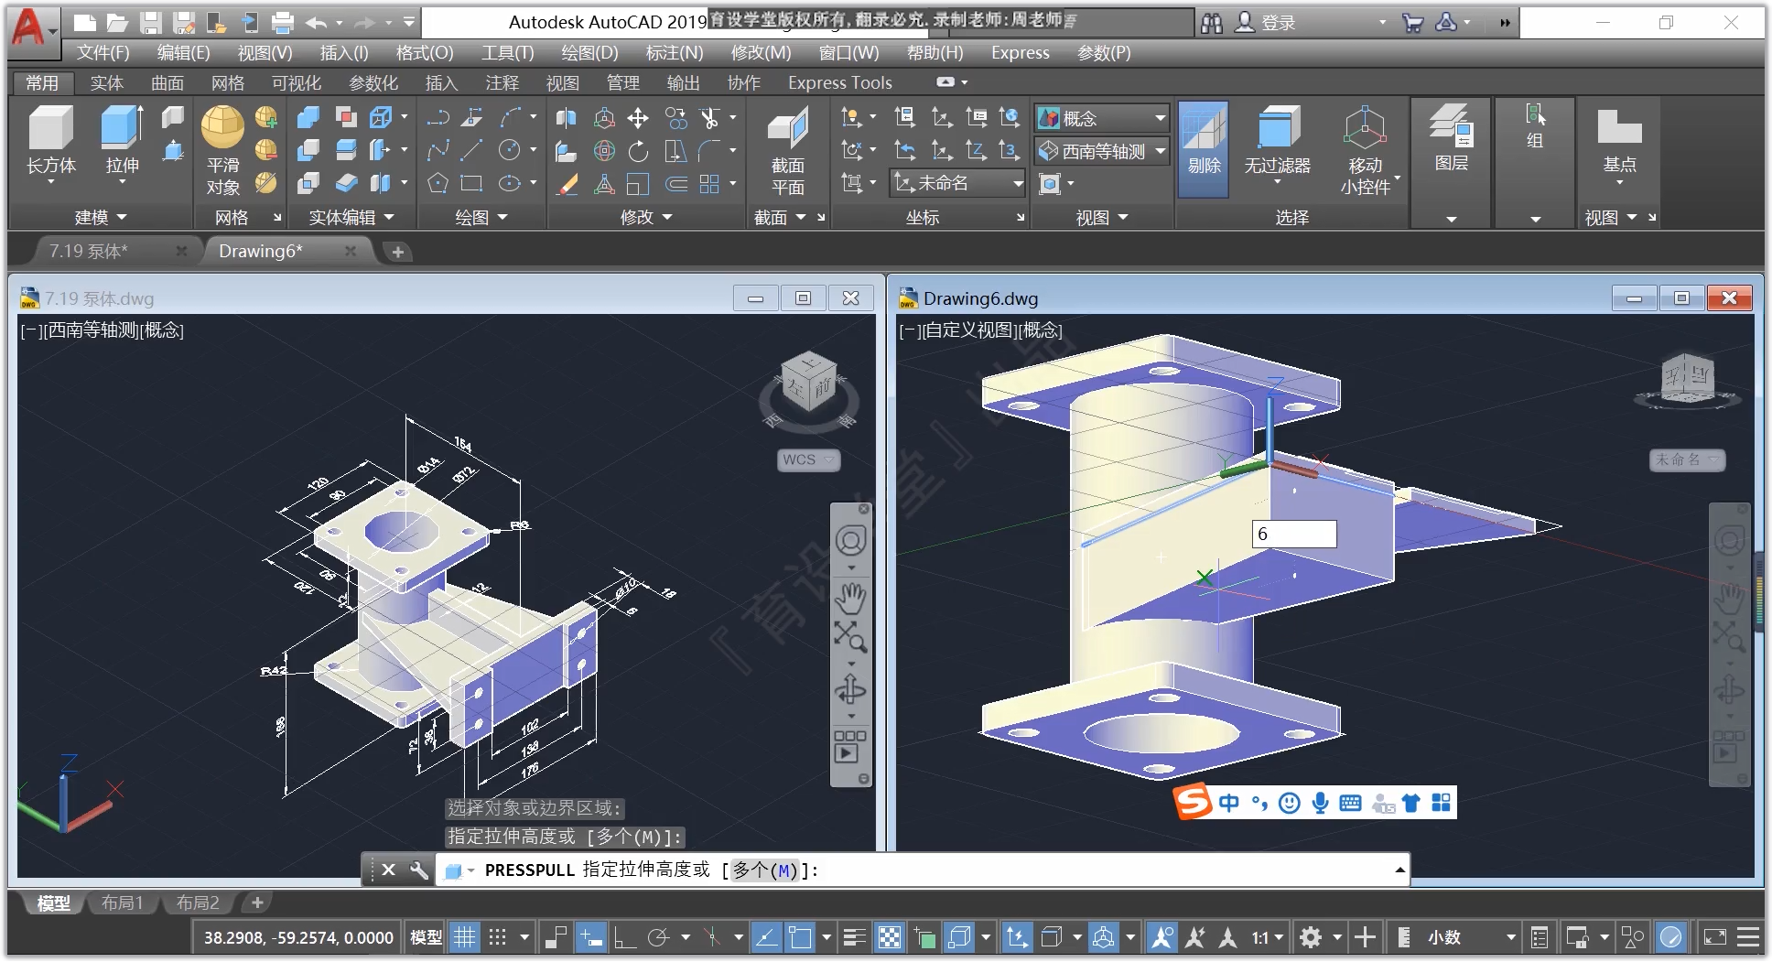Open the Express menu

click(1020, 53)
